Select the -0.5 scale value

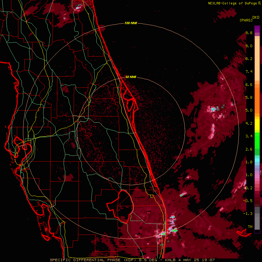[x=248, y=201]
